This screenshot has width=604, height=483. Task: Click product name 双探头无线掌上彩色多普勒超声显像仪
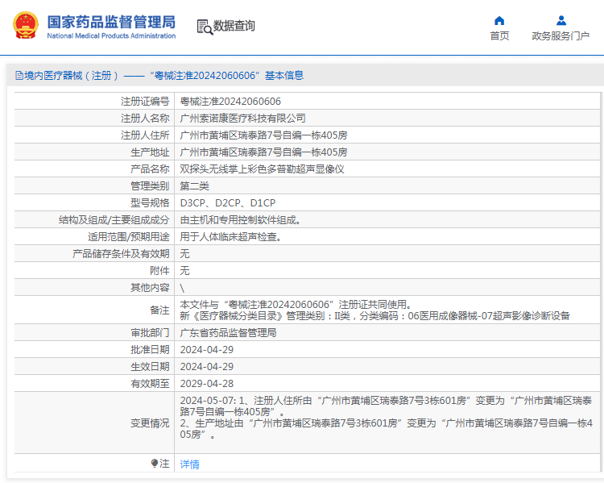point(262,169)
